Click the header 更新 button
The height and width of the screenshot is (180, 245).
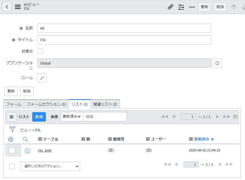[x=205, y=7]
